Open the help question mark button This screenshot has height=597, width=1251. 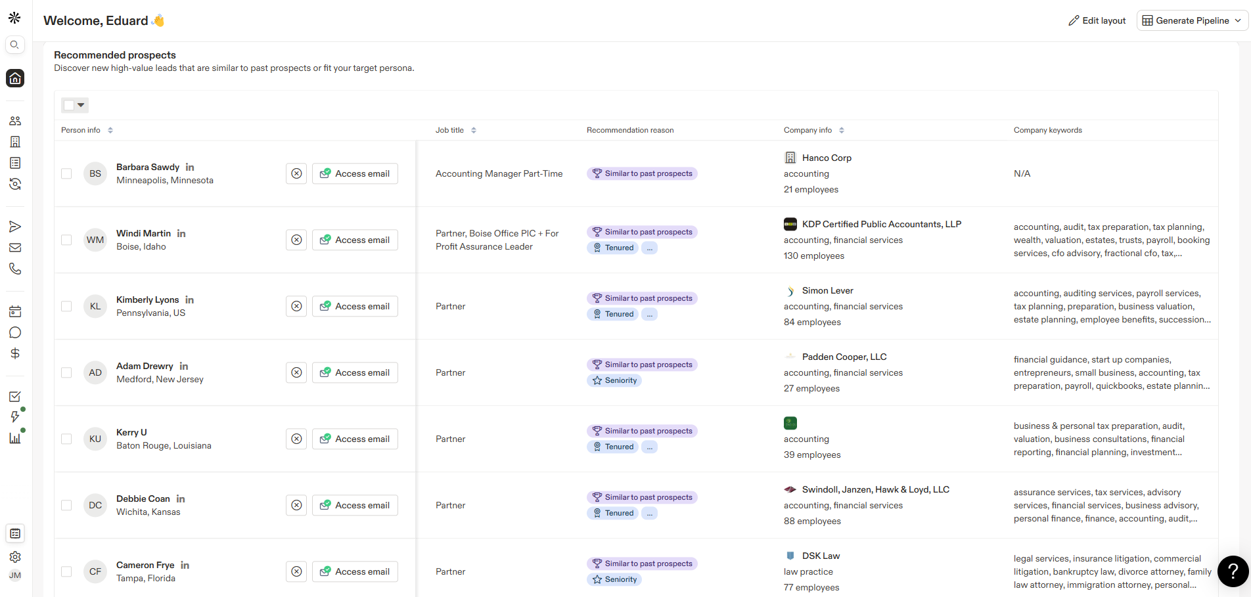(x=1233, y=571)
